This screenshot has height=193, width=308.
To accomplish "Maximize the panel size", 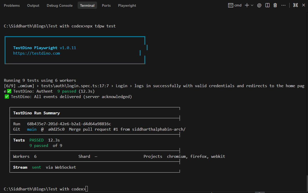I will pyautogui.click(x=296, y=5).
